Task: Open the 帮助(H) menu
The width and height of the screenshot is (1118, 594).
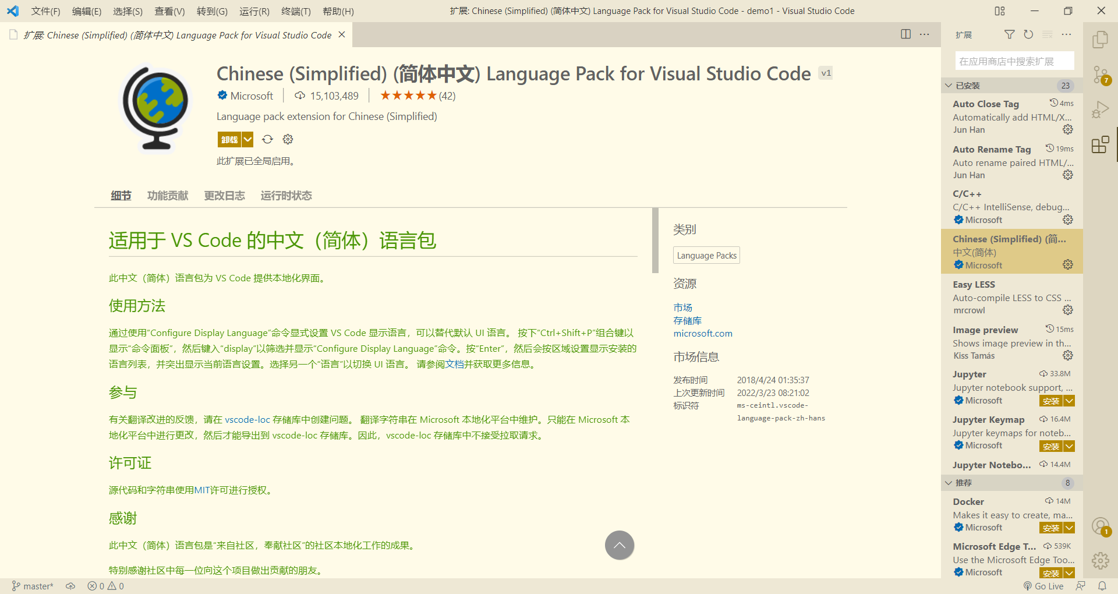Action: click(338, 11)
